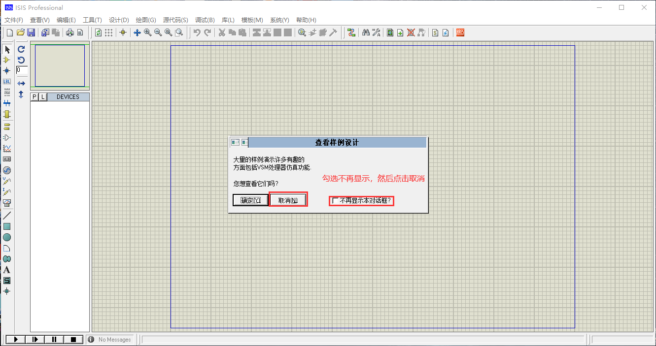This screenshot has height=346, width=656.
Task: Open the 库(L) library menu
Action: coord(228,20)
